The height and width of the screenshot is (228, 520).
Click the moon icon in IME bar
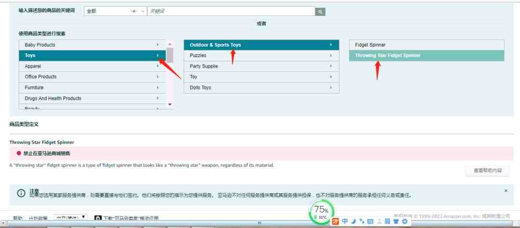tap(353, 221)
